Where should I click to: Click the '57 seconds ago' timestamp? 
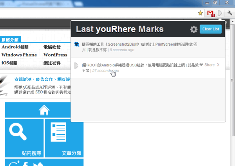coord(105,71)
